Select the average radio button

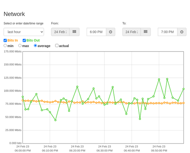click(x=35, y=46)
